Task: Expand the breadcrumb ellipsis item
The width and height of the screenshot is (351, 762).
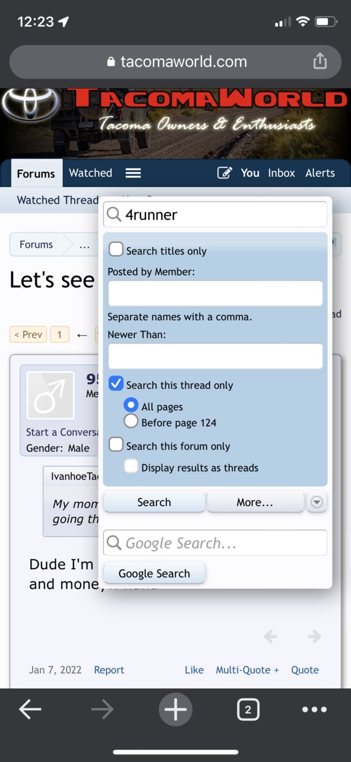Action: (x=85, y=245)
